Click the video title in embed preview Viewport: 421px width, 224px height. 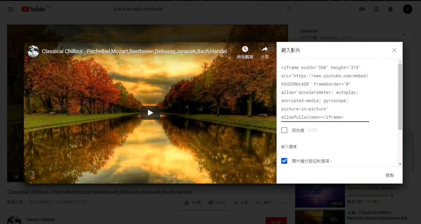pyautogui.click(x=134, y=51)
